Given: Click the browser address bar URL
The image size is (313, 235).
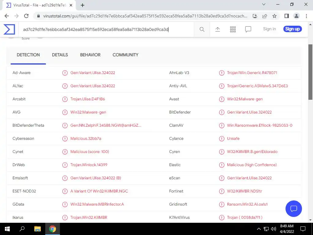Looking at the screenshot, I should [145, 16].
